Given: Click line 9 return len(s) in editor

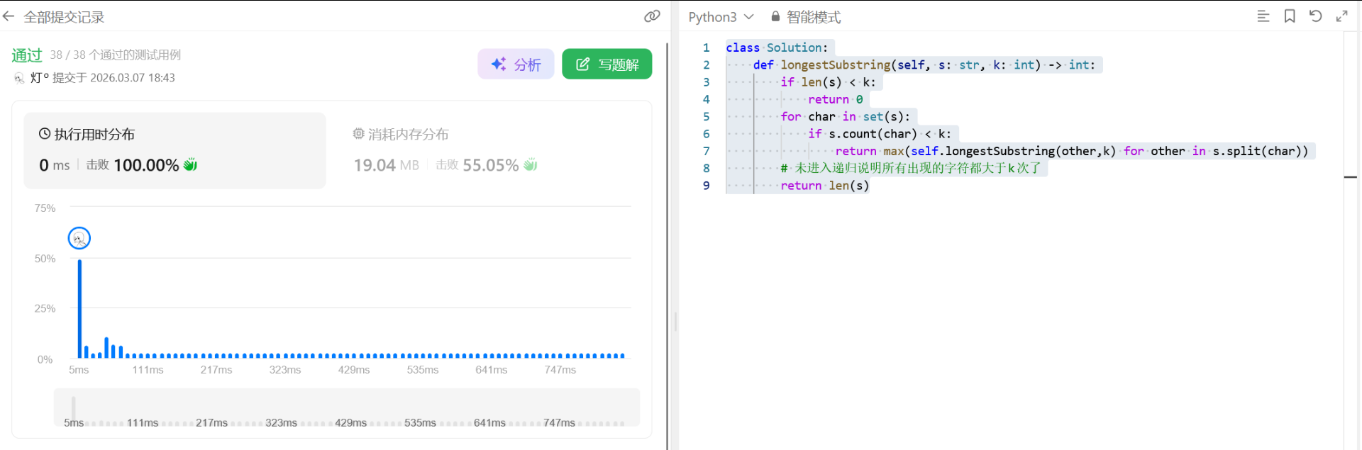Looking at the screenshot, I should [824, 186].
